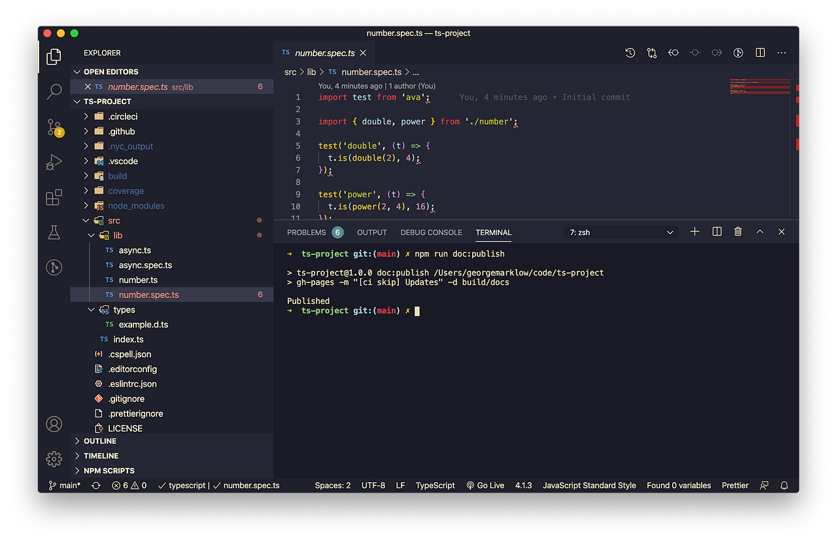
Task: Open the Accounts icon in the activity bar
Action: (54, 424)
